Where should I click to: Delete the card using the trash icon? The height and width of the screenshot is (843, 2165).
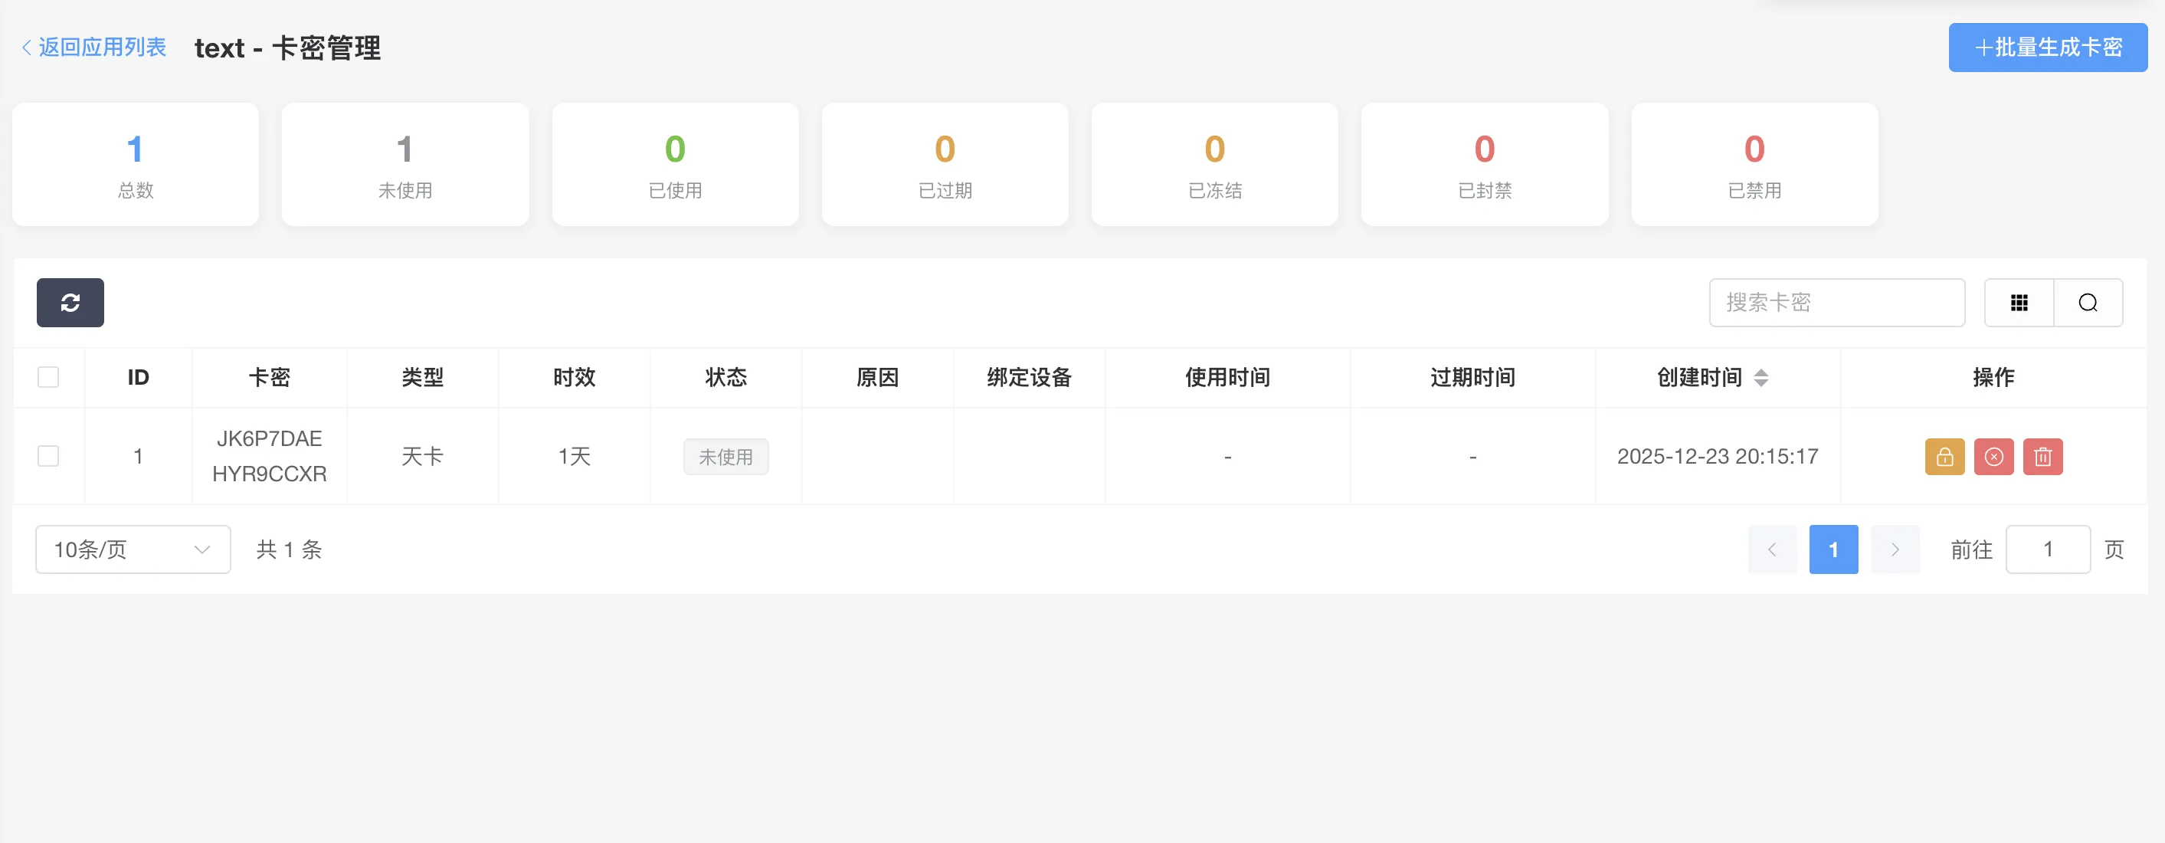(2043, 457)
